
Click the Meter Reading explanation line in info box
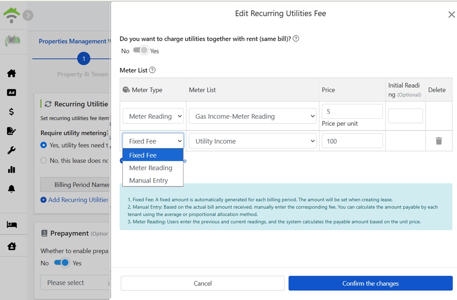point(274,222)
